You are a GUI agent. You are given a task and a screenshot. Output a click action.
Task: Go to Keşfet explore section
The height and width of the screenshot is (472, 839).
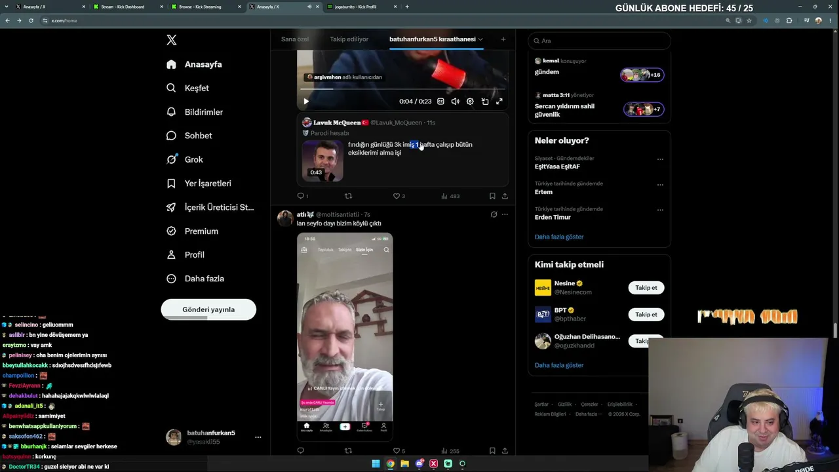pyautogui.click(x=188, y=88)
